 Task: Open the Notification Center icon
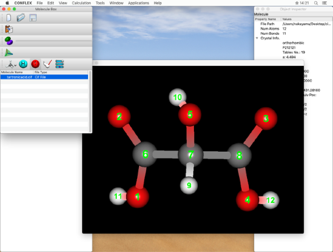(325, 3)
